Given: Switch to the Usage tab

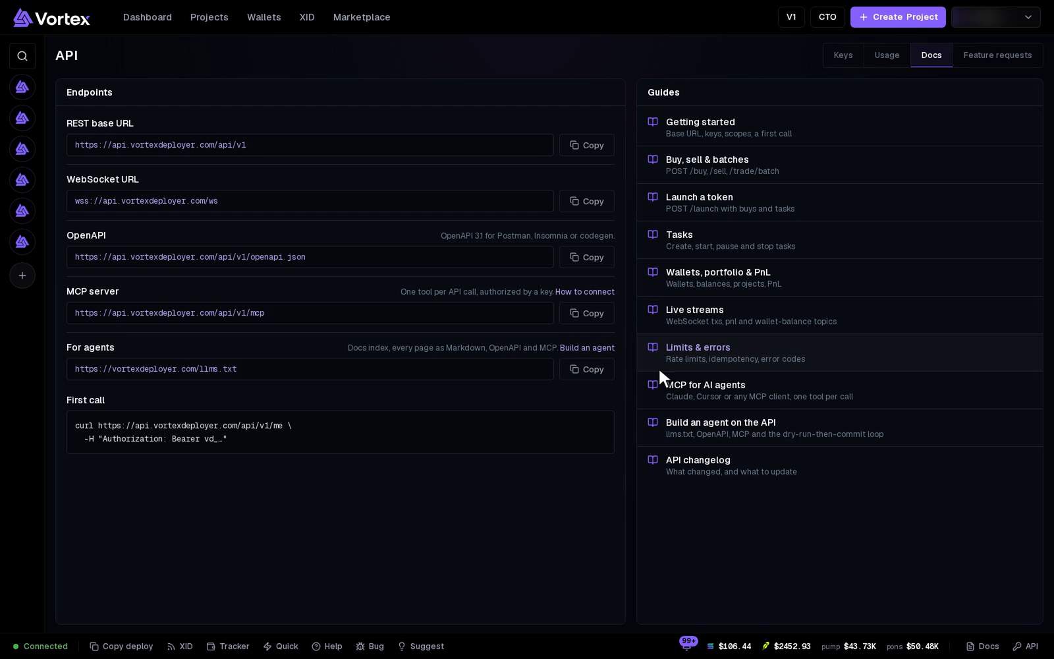Looking at the screenshot, I should click(x=887, y=55).
